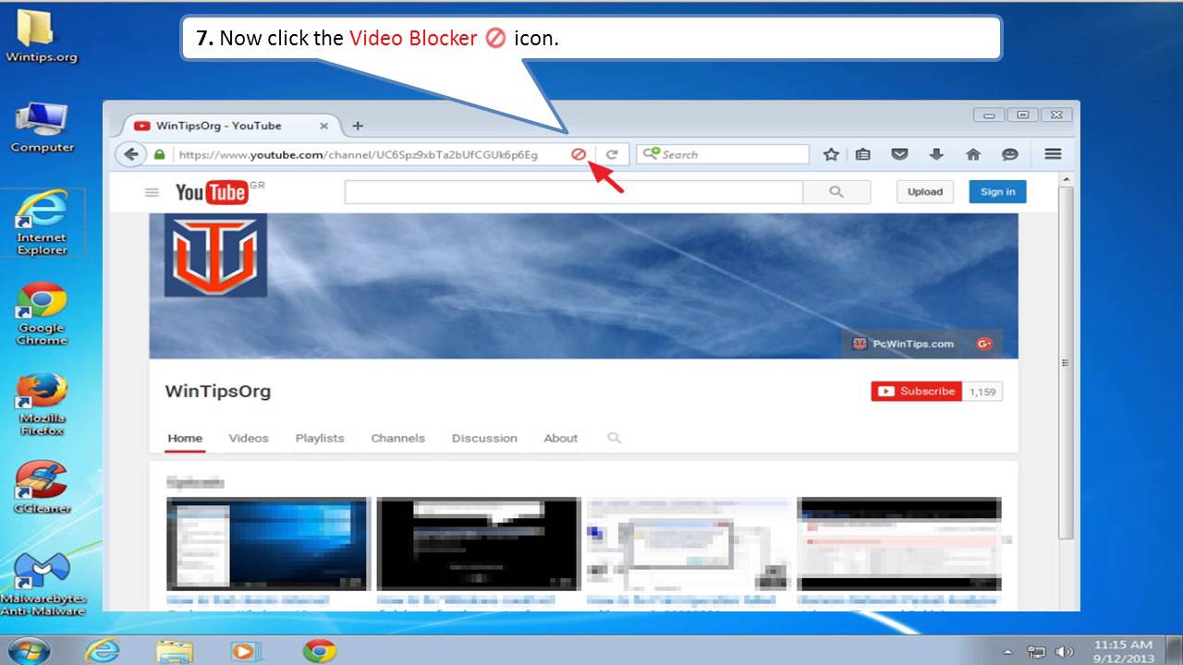Show bookmarks list icon in Firefox toolbar
1183x665 pixels.
coord(863,154)
